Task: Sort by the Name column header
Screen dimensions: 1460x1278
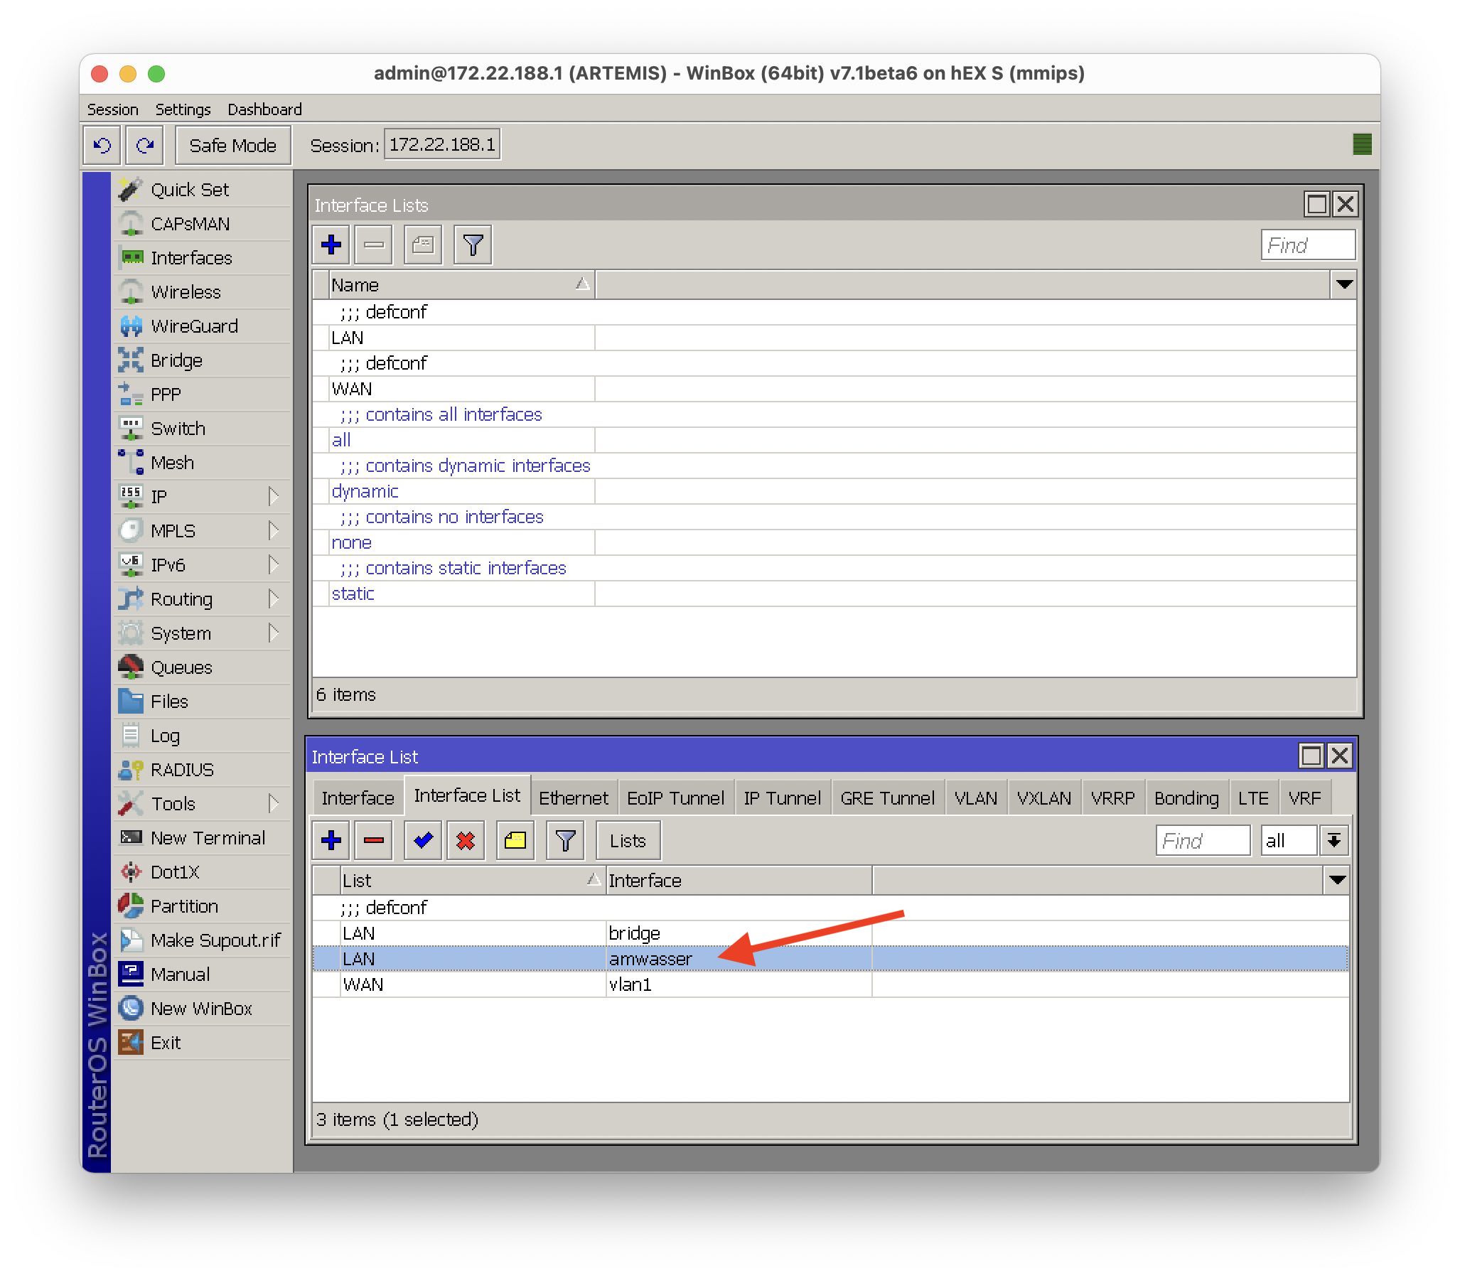Action: pyautogui.click(x=456, y=284)
